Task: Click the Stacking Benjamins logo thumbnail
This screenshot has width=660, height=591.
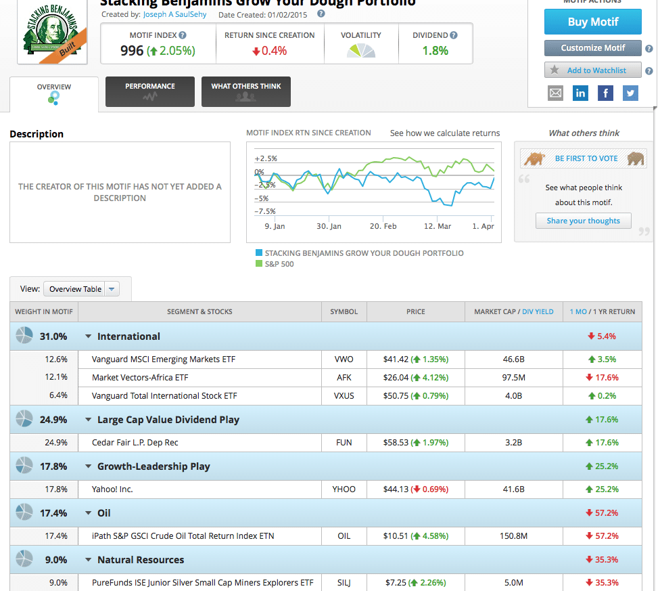Action: coord(52,32)
